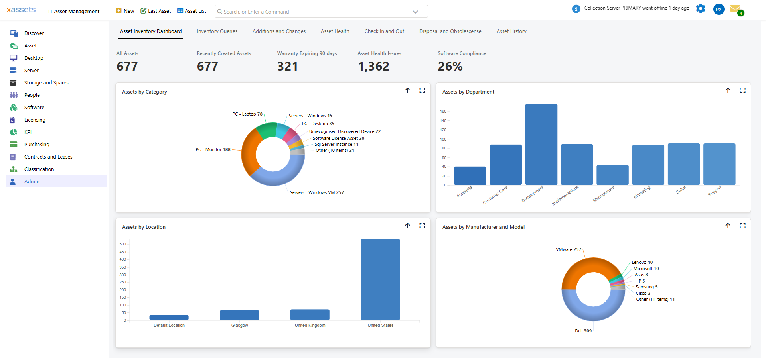Create a new asset with the New button
Screen dimensions: 766x363
(x=125, y=11)
